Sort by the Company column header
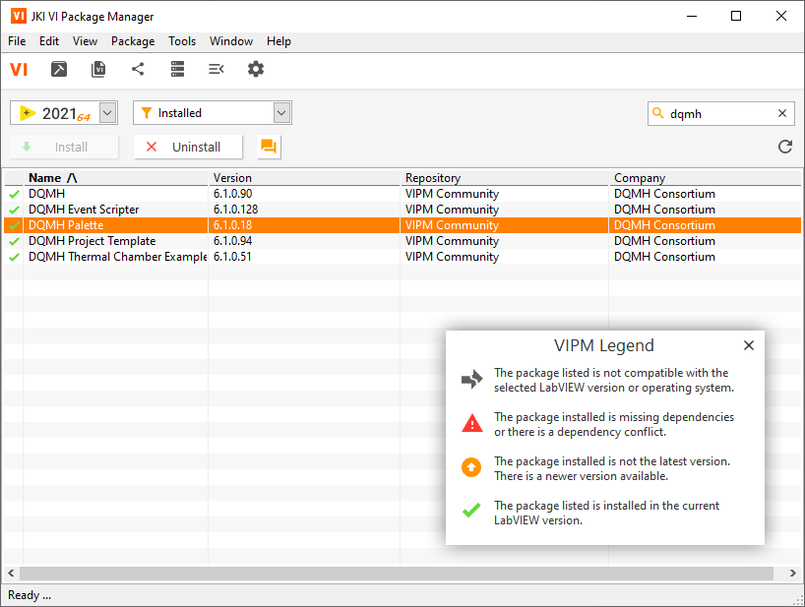This screenshot has height=607, width=805. point(706,178)
